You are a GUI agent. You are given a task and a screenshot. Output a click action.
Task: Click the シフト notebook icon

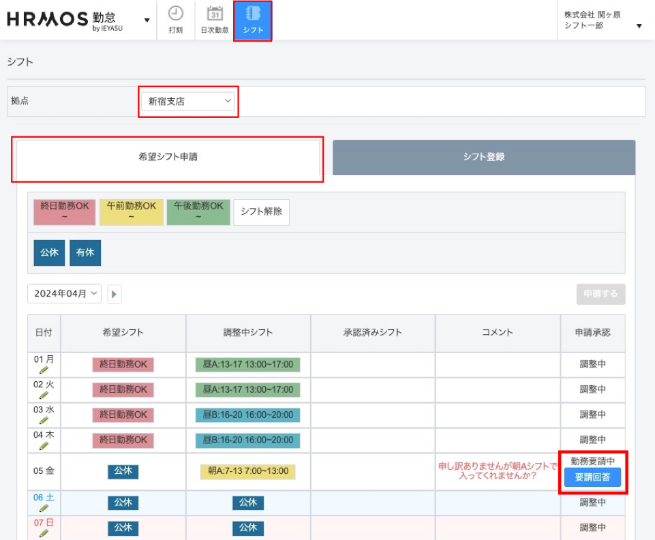(x=253, y=14)
